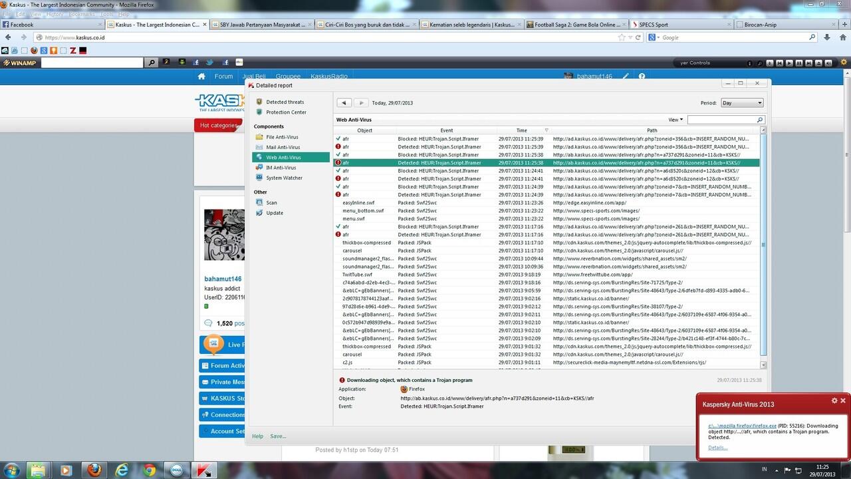Image resolution: width=851 pixels, height=479 pixels.
Task: Select easyInline.swf row in report
Action: click(x=547, y=202)
